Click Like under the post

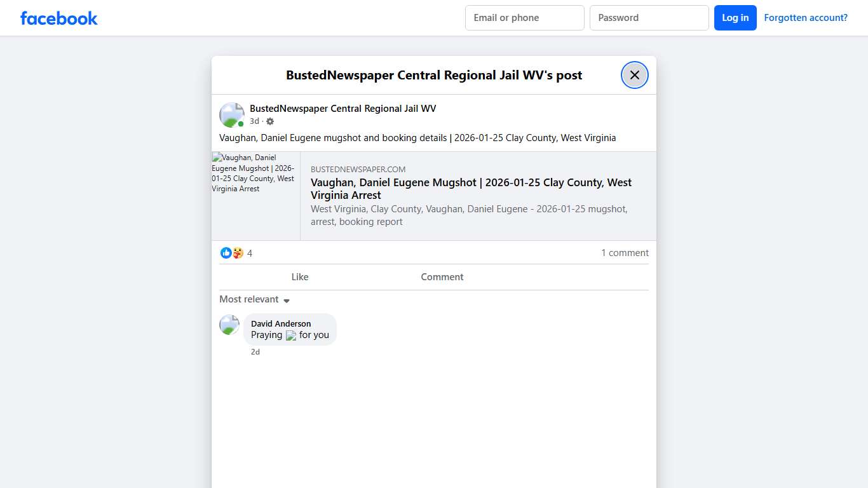pyautogui.click(x=299, y=276)
